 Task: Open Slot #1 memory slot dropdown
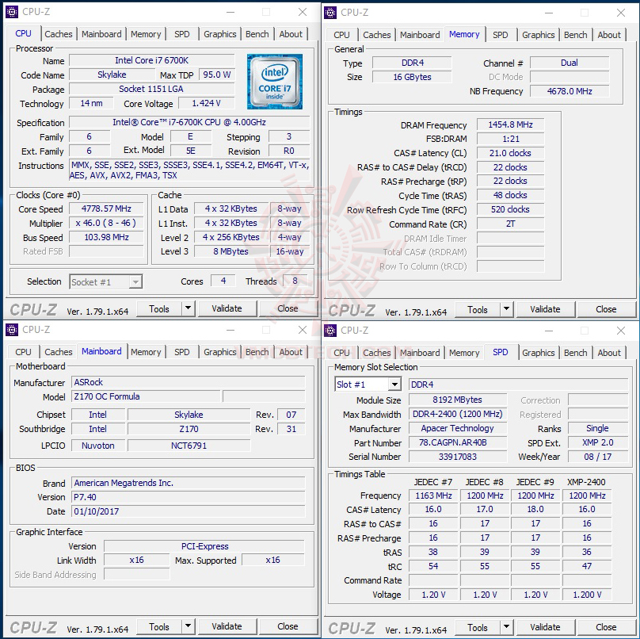pos(367,385)
